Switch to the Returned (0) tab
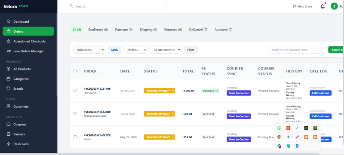The width and height of the screenshot is (344, 155). [173, 30]
